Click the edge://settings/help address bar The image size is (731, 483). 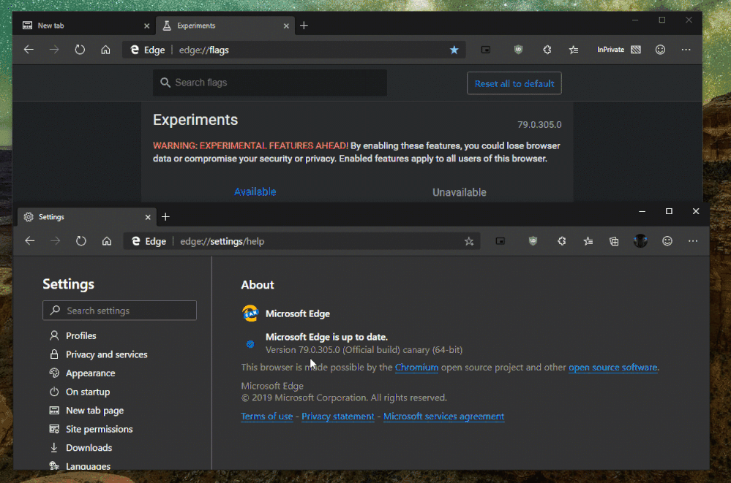tap(301, 241)
